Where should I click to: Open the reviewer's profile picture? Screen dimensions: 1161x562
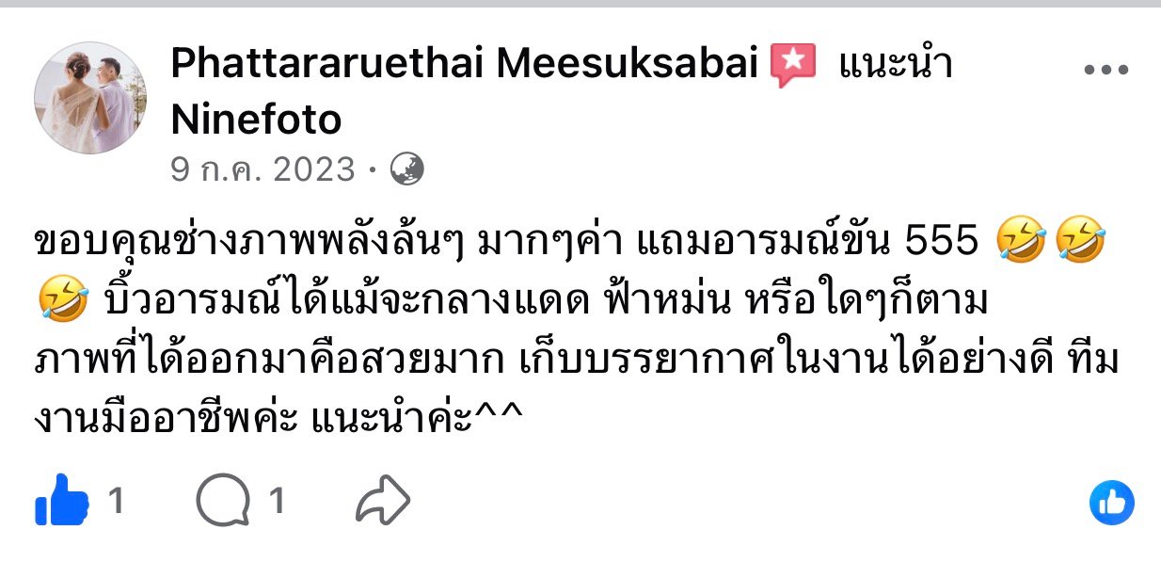pos(90,98)
